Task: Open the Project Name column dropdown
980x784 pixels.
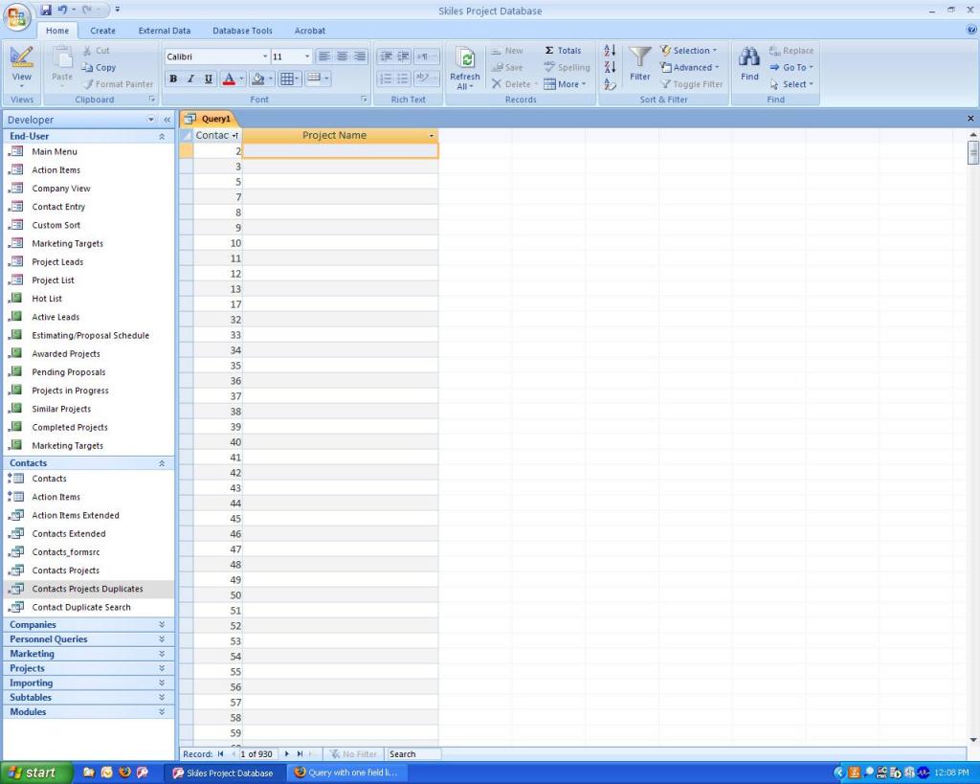Action: click(x=432, y=136)
